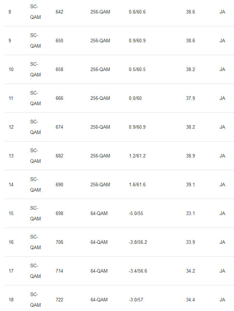Select the 256-QAM modulation for frequency 674
Screen dimensions: 234x311
pyautogui.click(x=100, y=127)
